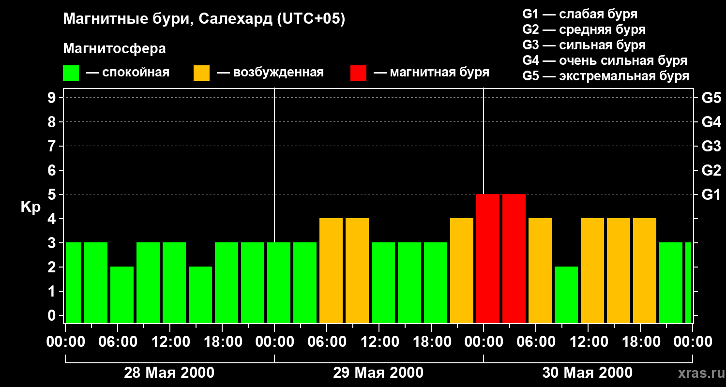Select the red Kp 5 bar for 03:00–06:00 on 30 May
The image size is (726, 387).
[x=514, y=258]
